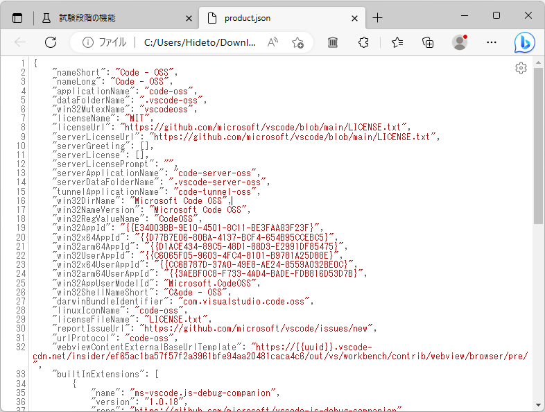Open the user profile avatar
This screenshot has width=545, height=412.
[x=460, y=42]
